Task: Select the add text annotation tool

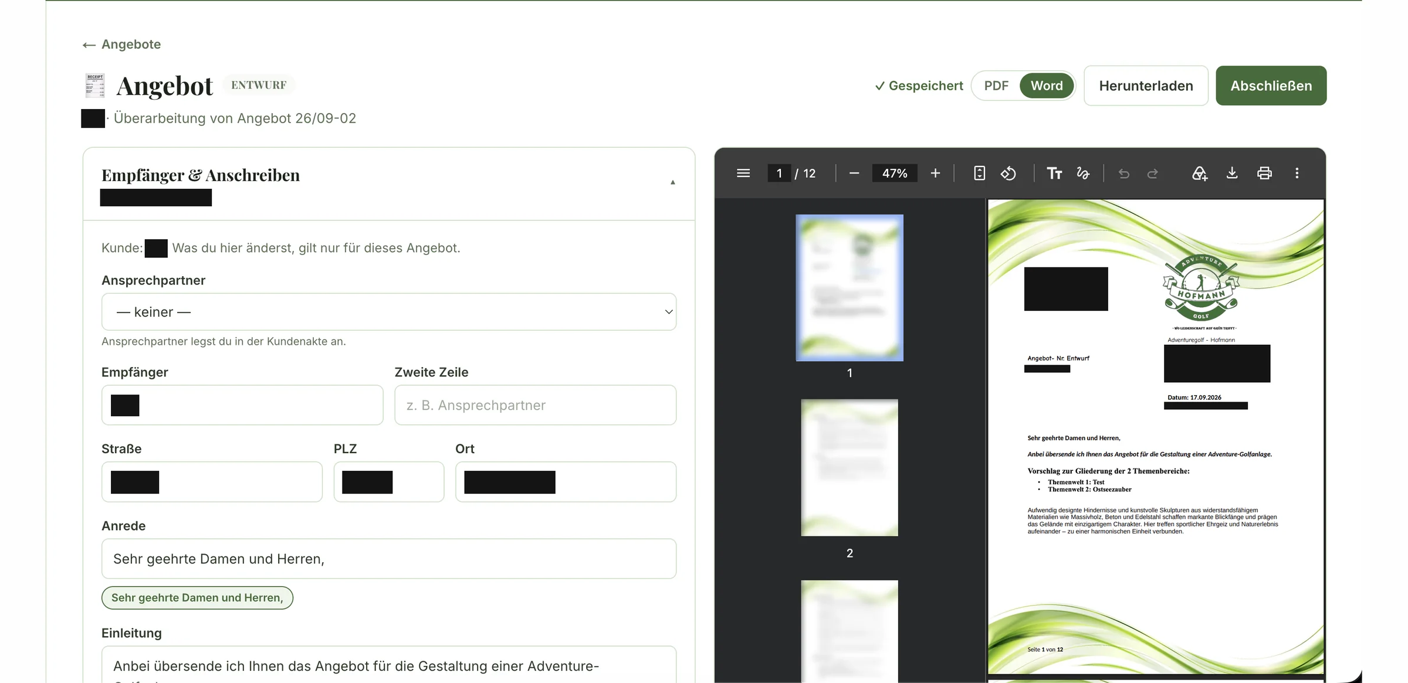Action: (1054, 173)
